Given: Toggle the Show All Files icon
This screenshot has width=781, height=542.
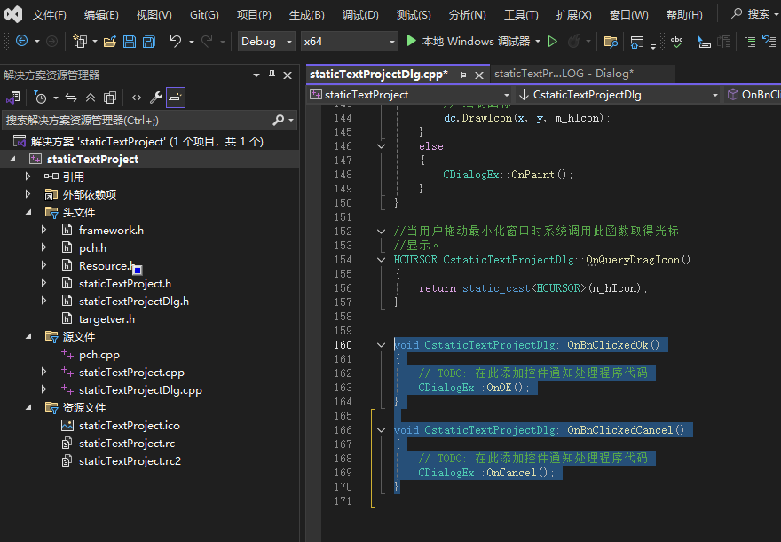Looking at the screenshot, I should 110,98.
